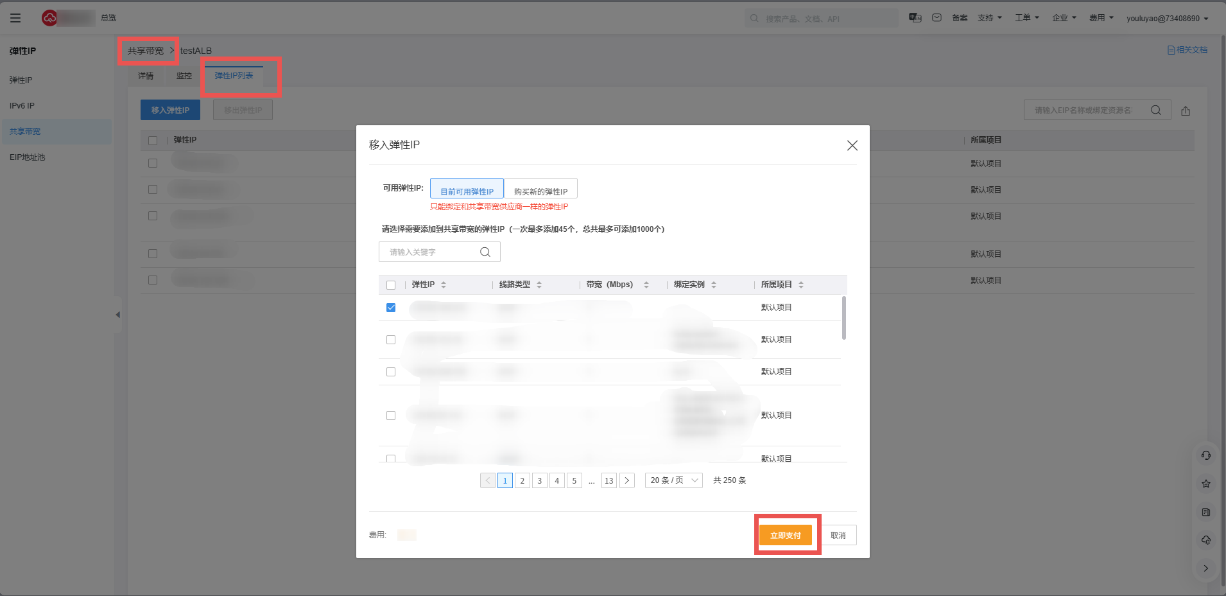Toggle select-all checkbox in the dialog table header
This screenshot has height=596, width=1226.
coord(391,285)
